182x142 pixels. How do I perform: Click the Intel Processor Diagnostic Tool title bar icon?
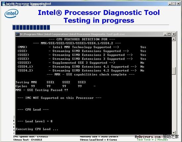(3, 4)
